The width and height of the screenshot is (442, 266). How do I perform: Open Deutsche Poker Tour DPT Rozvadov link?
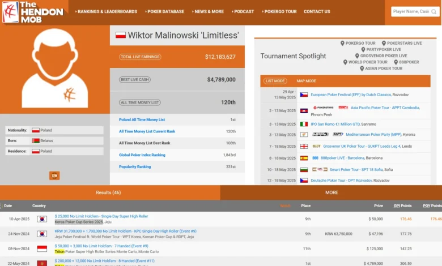341,181
